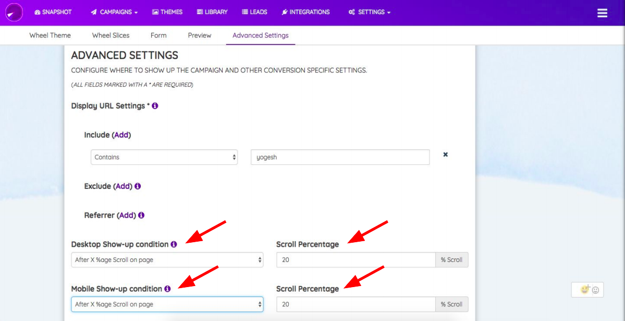The width and height of the screenshot is (625, 321).
Task: Click Add link next to Include
Action: 121,135
